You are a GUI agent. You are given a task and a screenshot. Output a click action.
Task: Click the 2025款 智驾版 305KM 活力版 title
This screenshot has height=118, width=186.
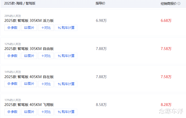[29, 21]
